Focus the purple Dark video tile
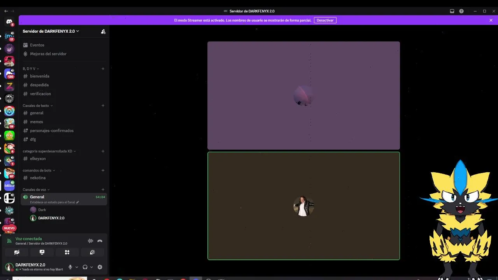498x280 pixels. [303, 95]
